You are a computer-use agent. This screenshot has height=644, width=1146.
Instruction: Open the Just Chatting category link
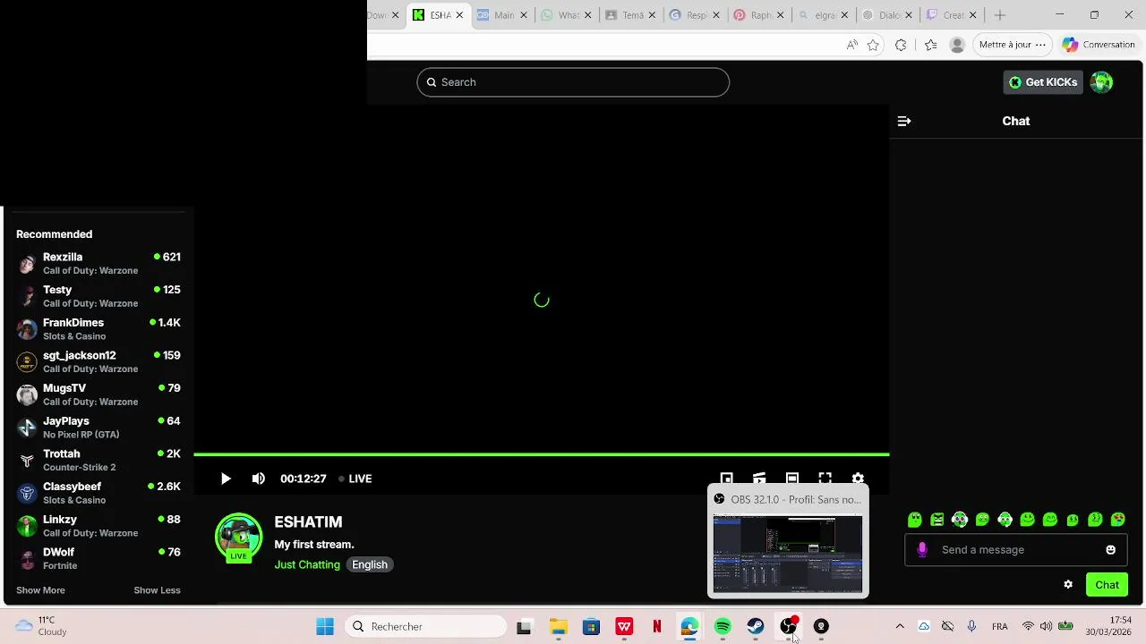coord(307,564)
